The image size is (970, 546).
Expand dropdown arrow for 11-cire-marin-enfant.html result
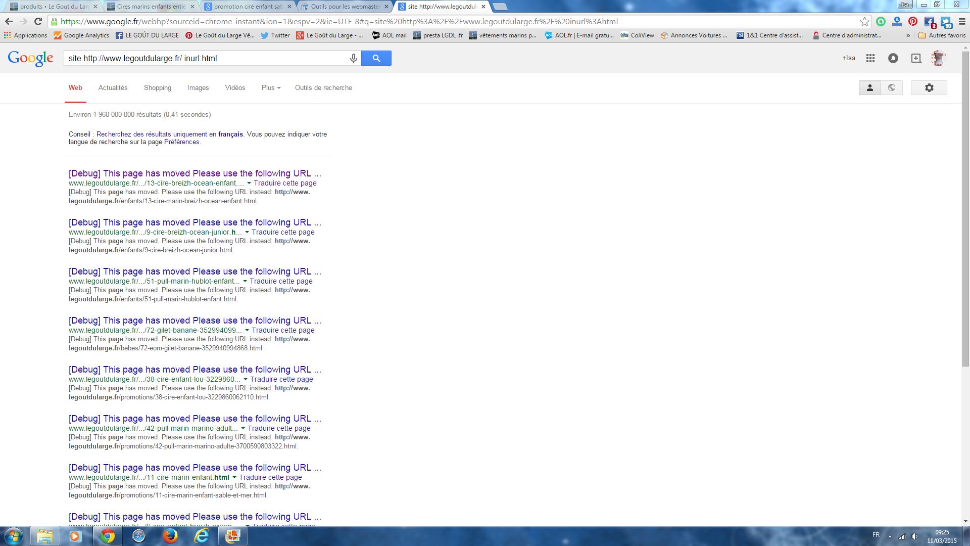point(234,477)
